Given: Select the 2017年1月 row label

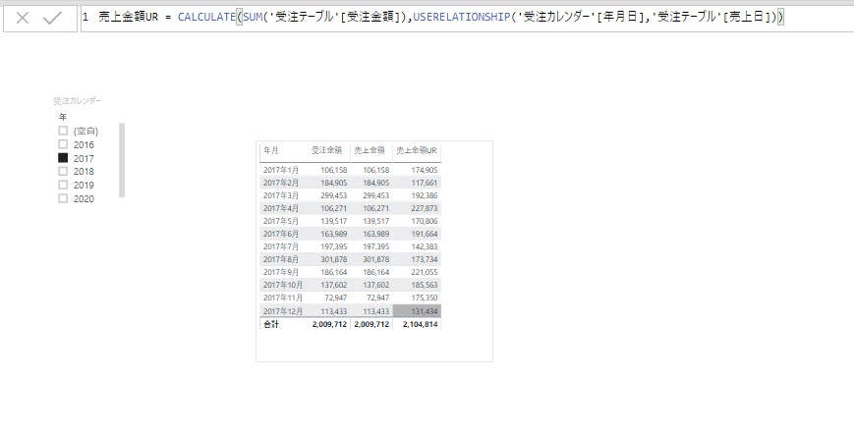Looking at the screenshot, I should (281, 170).
